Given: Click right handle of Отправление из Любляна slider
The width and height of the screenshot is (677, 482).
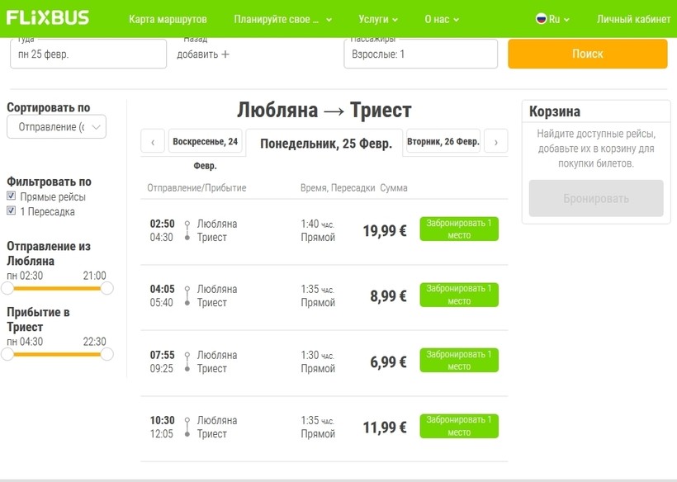Looking at the screenshot, I should (107, 288).
